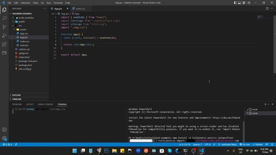Open the Explorer view in activity bar
The width and height of the screenshot is (276, 155).
pos(4,10)
